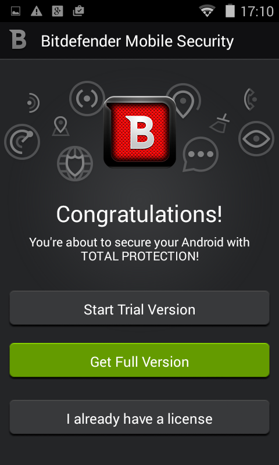The image size is (279, 465).
Task: Tap the broom cleaner icon
Action: click(220, 124)
